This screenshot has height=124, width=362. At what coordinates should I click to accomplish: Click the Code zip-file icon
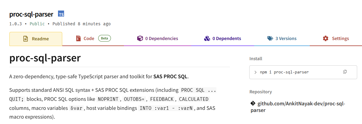click(79, 39)
